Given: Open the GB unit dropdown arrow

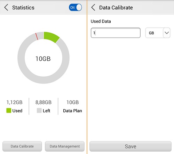Looking at the screenshot, I should point(167,33).
